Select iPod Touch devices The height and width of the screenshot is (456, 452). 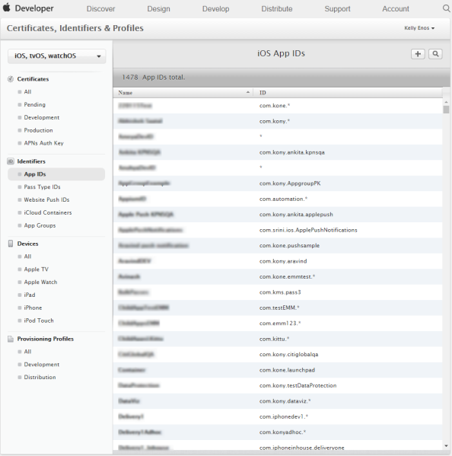click(x=39, y=320)
